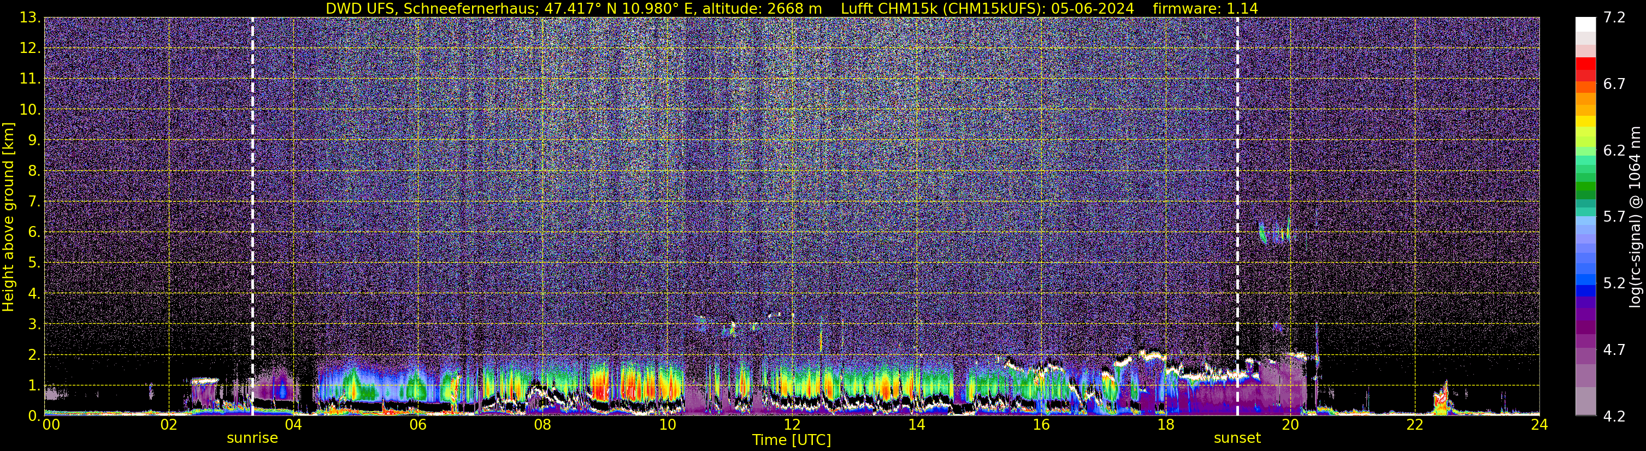The width and height of the screenshot is (1646, 451).
Task: Click the '5.7' colorbar value
Action: 1614,217
